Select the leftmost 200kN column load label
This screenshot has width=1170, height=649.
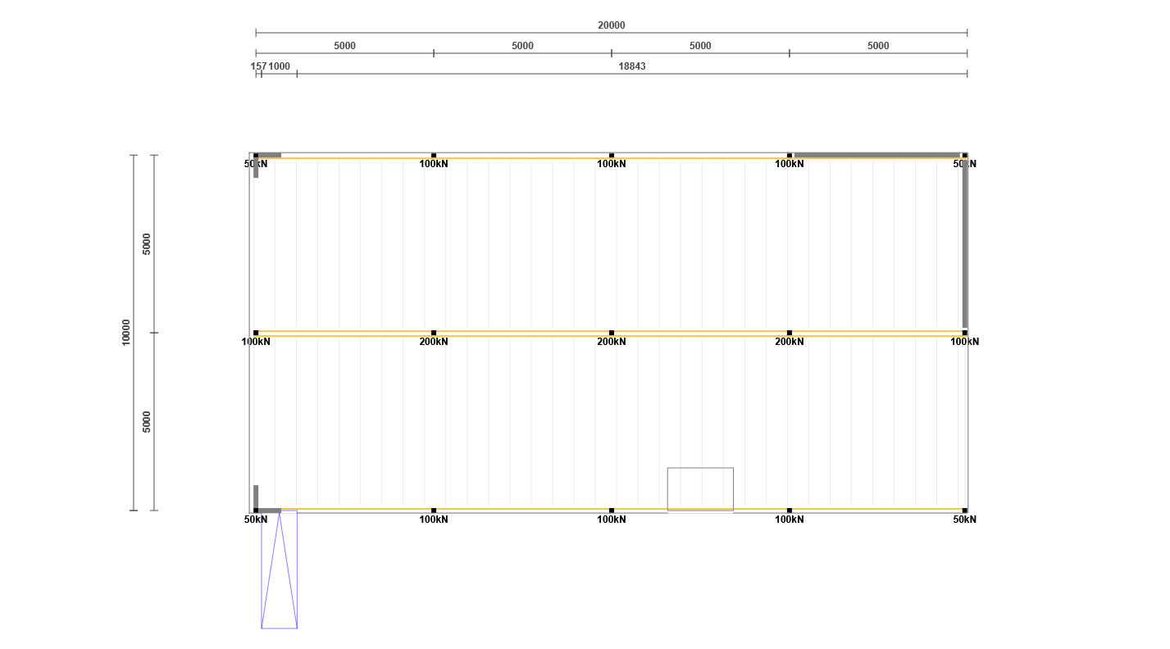coord(434,342)
